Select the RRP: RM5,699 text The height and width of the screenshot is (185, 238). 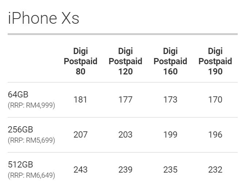tap(31, 140)
